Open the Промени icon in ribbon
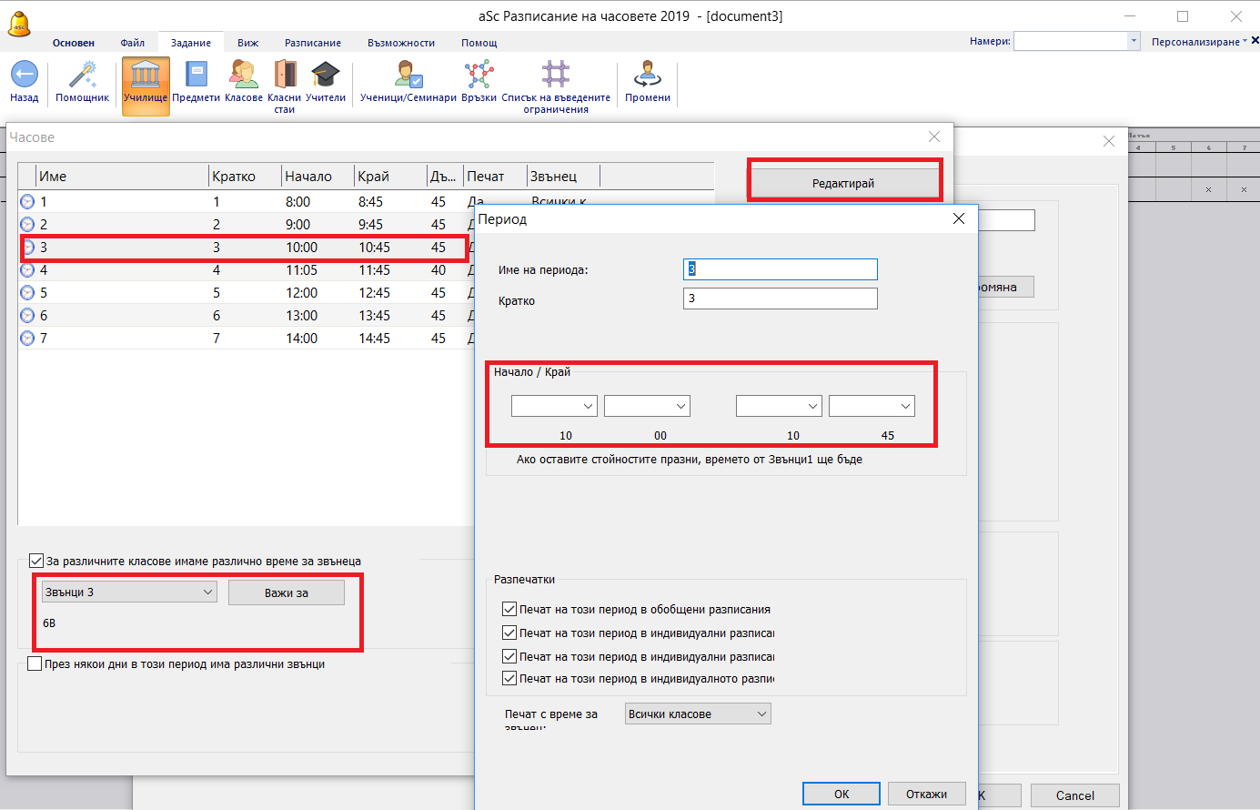1260x810 pixels. tap(647, 76)
